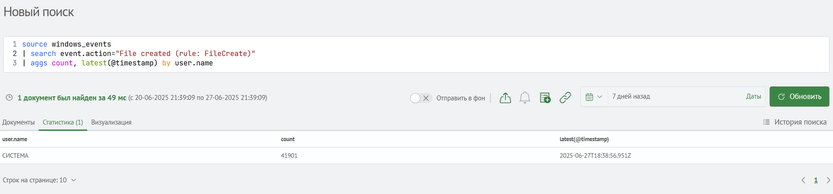Switch to the 'Документы' tab

pyautogui.click(x=18, y=122)
